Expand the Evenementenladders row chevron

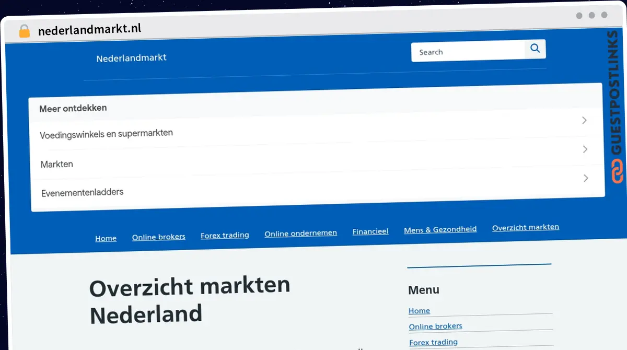(586, 178)
